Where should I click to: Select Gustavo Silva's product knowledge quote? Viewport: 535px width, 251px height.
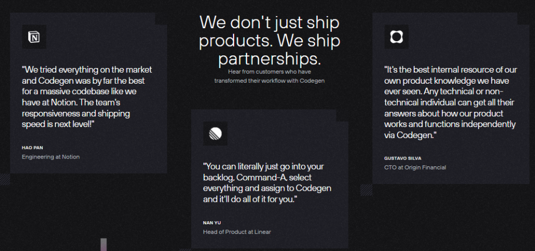(449, 101)
